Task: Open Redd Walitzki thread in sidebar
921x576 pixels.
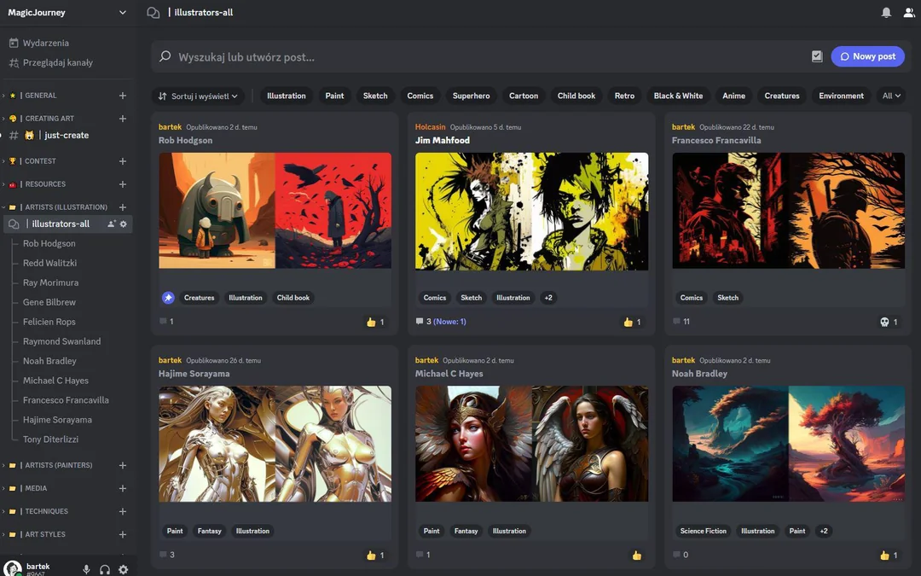Action: (50, 263)
